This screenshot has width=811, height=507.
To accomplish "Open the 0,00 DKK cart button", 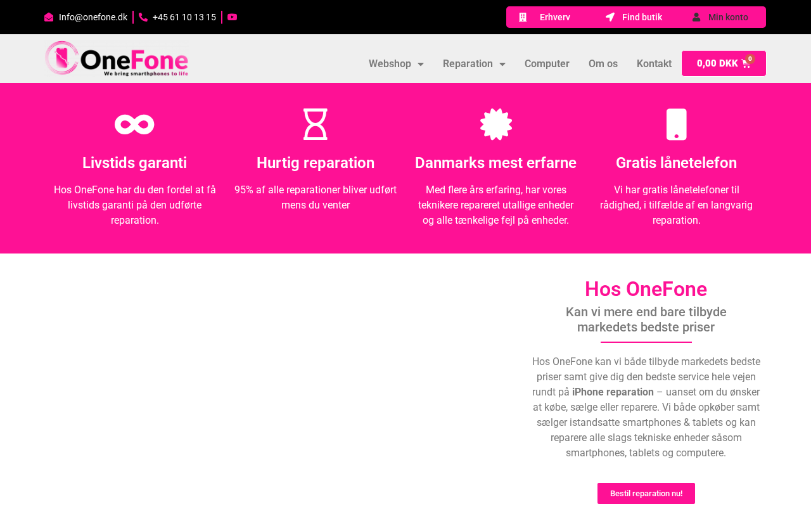I will click(x=724, y=63).
